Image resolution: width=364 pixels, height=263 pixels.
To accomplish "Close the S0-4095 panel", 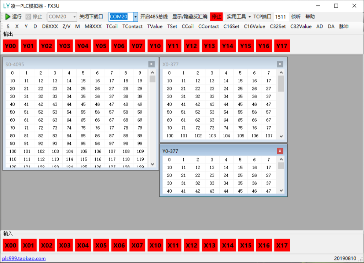I will coord(151,64).
